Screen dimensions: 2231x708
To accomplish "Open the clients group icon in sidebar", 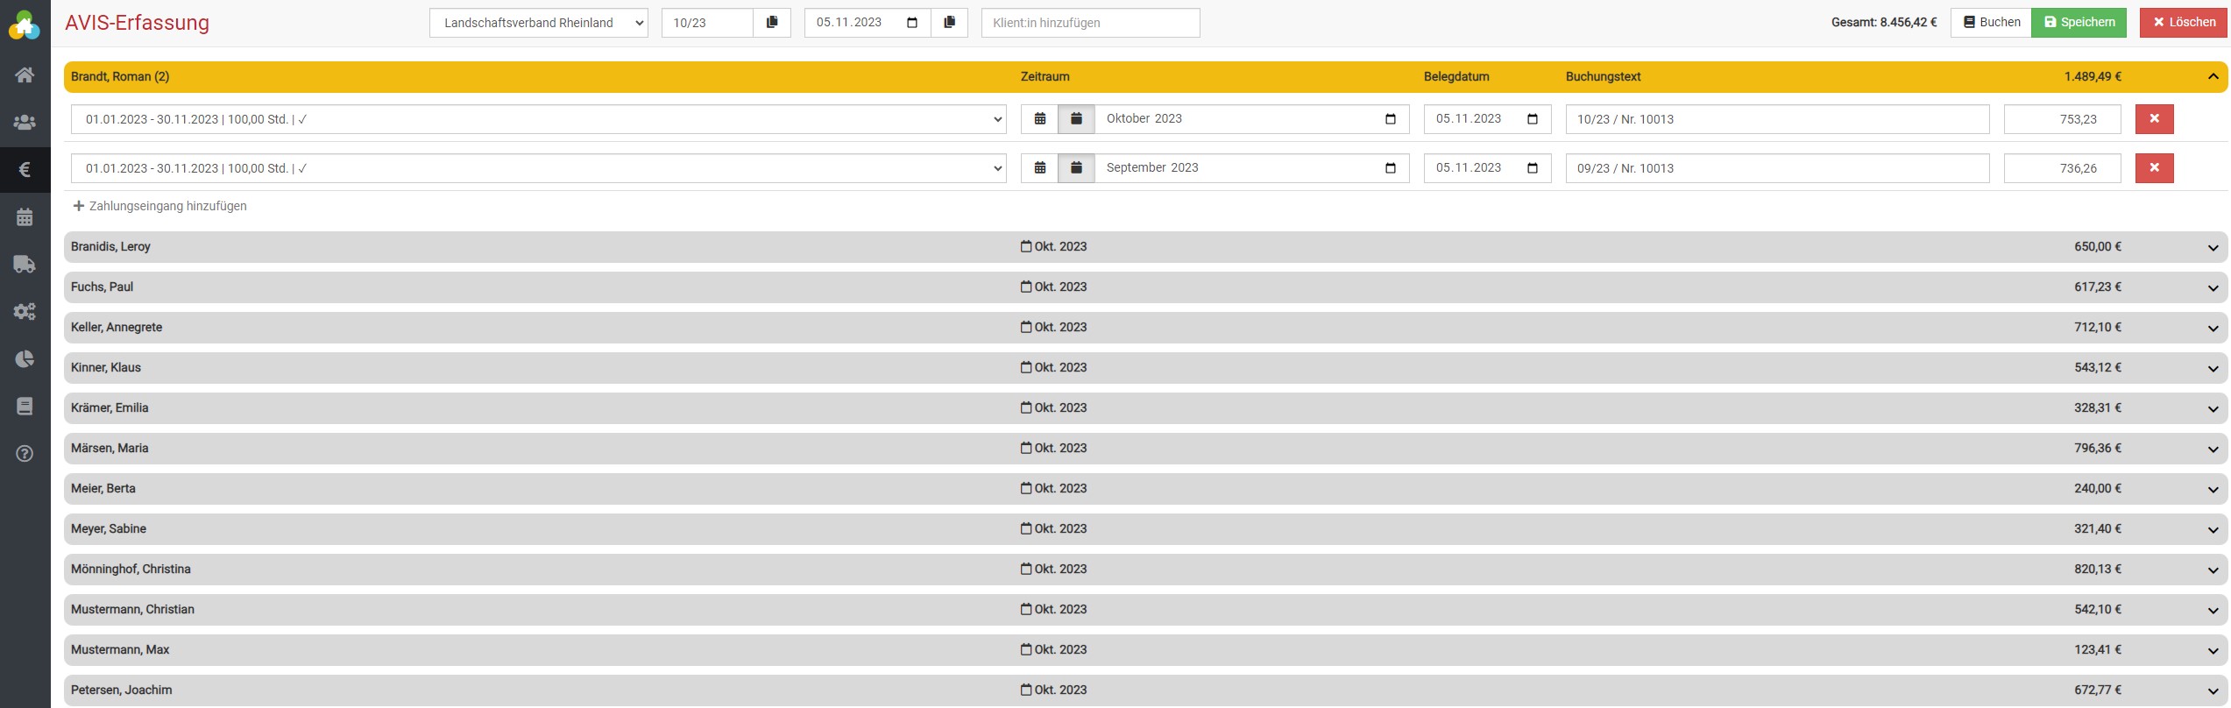I will click(x=25, y=123).
